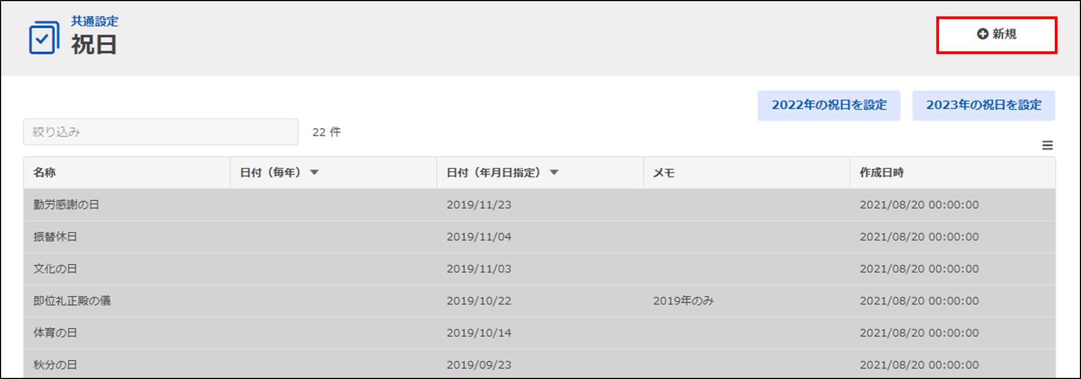This screenshot has width=1081, height=379.
Task: Click the 作成日時 column header
Action: click(x=882, y=173)
